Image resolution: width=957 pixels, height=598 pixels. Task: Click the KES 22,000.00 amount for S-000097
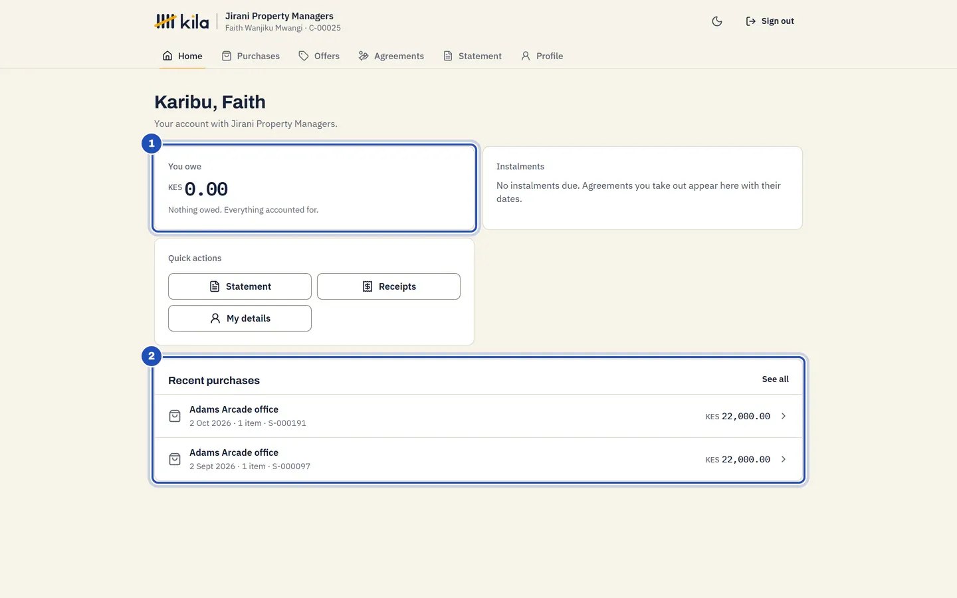pyautogui.click(x=738, y=460)
